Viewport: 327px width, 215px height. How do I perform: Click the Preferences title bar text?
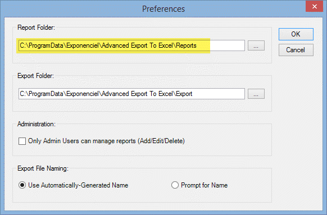(163, 9)
